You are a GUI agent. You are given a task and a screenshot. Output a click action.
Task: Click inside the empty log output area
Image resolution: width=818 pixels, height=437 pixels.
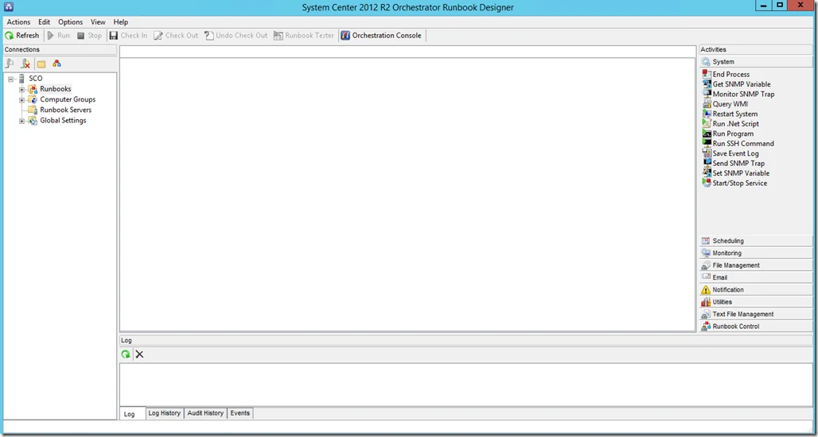(x=466, y=385)
